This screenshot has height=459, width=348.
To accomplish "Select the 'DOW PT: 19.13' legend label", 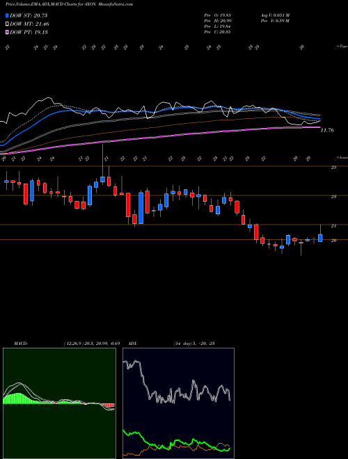I will pos(29,32).
